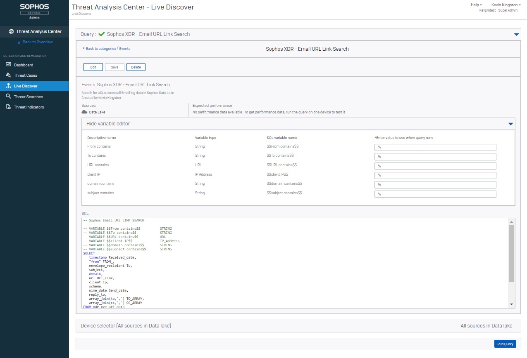The width and height of the screenshot is (527, 358).
Task: Collapse the variable editor using blue arrow
Action: point(511,124)
